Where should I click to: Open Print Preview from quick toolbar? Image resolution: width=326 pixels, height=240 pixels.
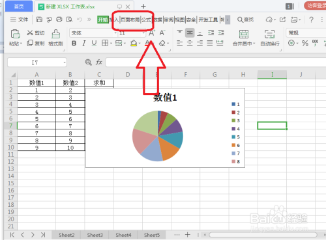point(69,20)
